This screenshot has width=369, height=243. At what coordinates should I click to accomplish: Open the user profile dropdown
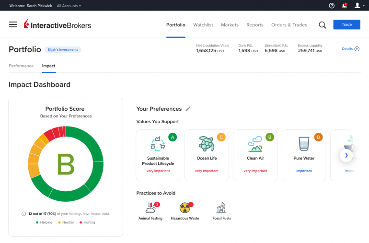click(358, 6)
